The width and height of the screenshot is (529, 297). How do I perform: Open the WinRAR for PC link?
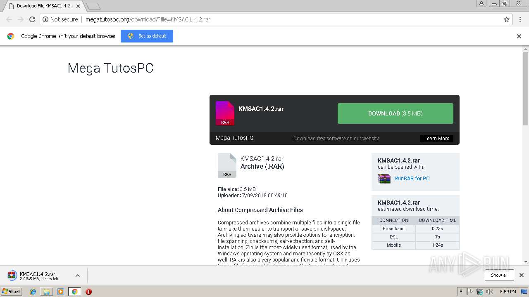[x=412, y=179]
